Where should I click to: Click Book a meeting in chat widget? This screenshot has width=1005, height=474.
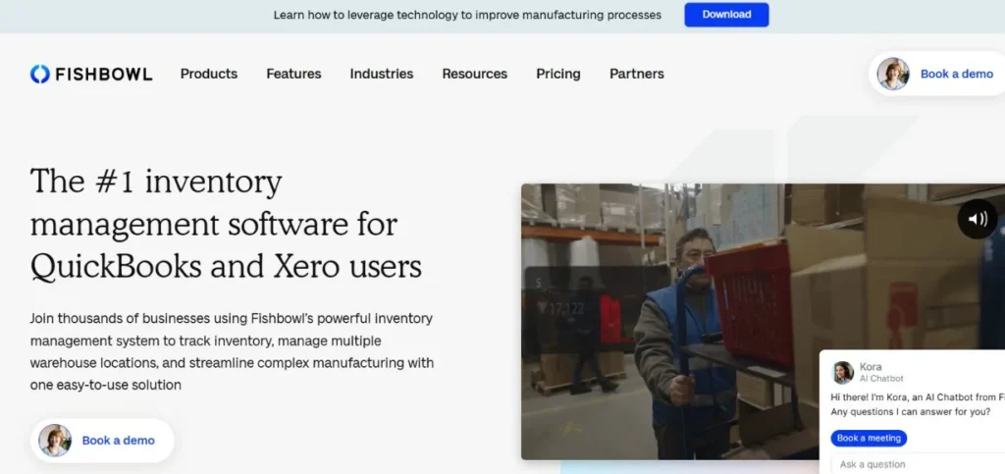869,438
